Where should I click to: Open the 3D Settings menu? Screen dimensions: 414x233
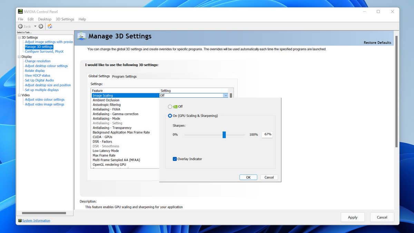click(65, 19)
